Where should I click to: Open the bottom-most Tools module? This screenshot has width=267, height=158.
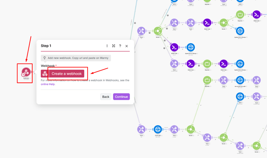click(240, 146)
